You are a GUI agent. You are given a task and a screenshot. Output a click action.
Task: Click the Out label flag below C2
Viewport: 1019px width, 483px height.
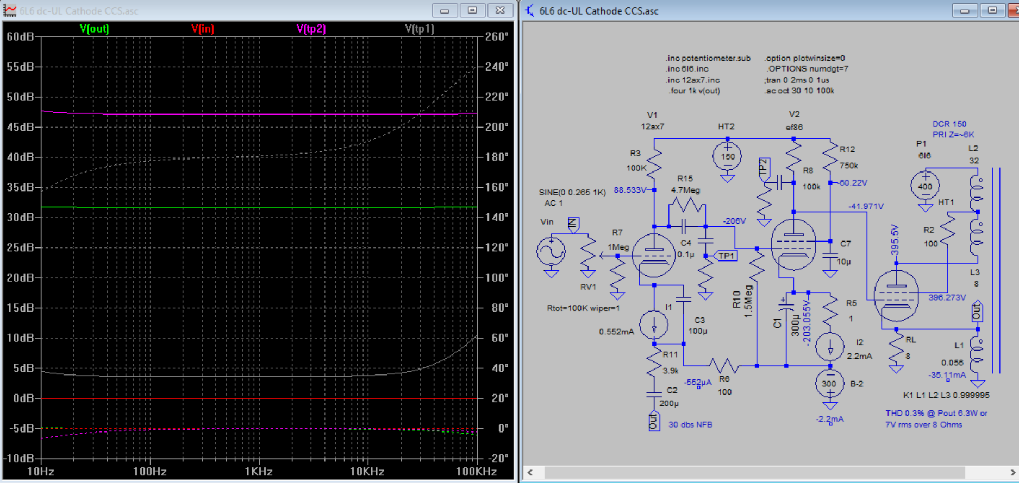point(654,421)
